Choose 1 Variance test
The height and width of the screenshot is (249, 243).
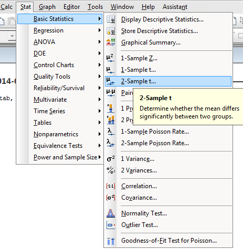click(168, 159)
